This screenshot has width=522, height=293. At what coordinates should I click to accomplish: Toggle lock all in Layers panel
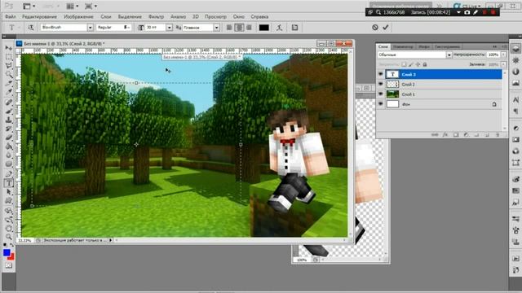point(425,64)
